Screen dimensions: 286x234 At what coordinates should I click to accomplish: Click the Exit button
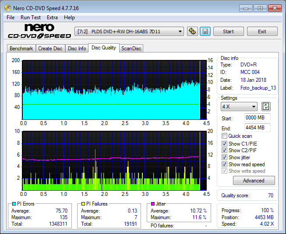click(x=262, y=31)
